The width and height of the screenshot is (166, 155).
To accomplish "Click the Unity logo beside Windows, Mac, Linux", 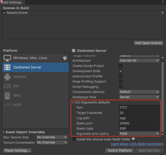I will [65, 58].
